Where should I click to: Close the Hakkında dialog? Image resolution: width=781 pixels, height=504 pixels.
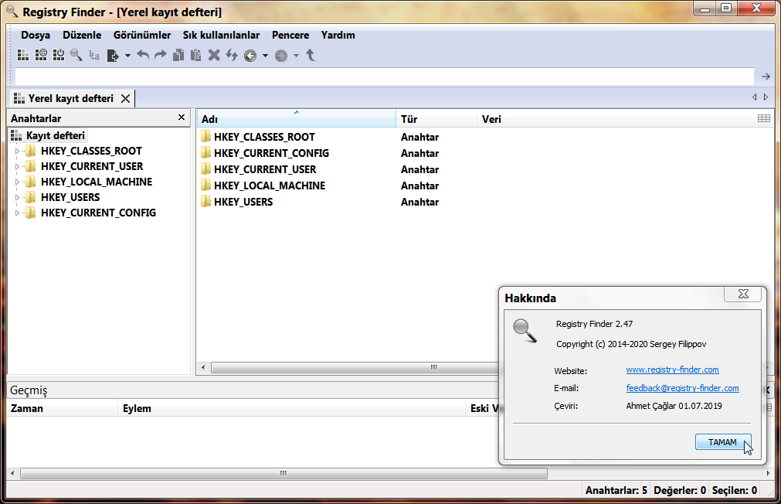click(x=742, y=294)
